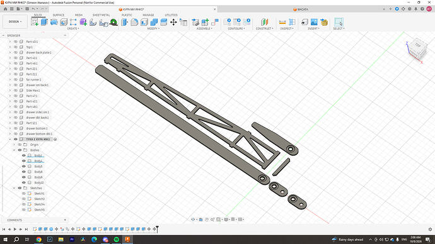Image resolution: width=435 pixels, height=244 pixels.
Task: Expand the Origin folder
Action: (x=14, y=145)
